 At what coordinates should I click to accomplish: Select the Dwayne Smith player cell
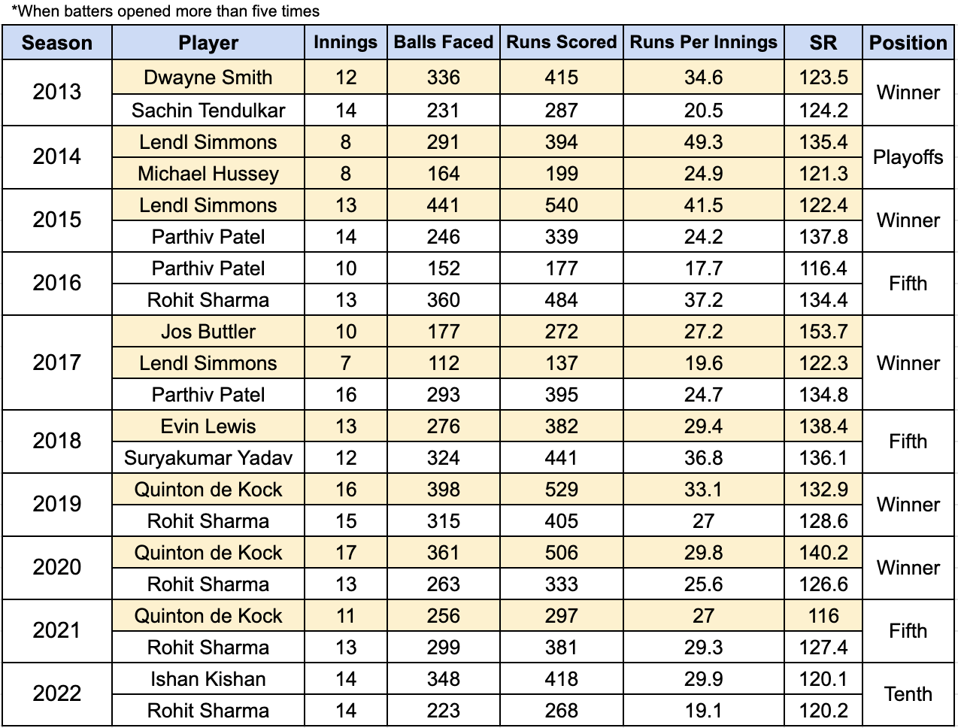click(x=208, y=77)
